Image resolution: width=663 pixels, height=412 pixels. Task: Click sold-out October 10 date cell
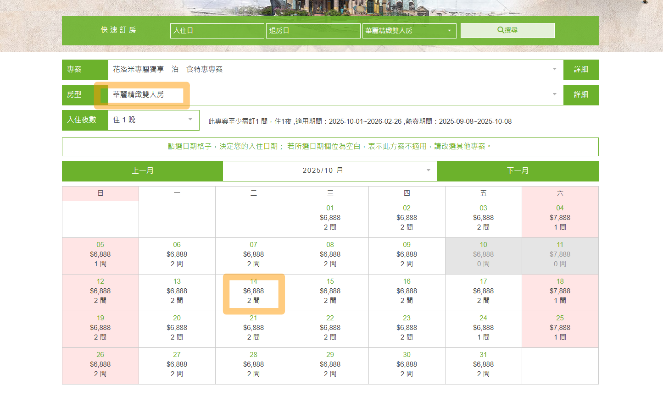(483, 255)
